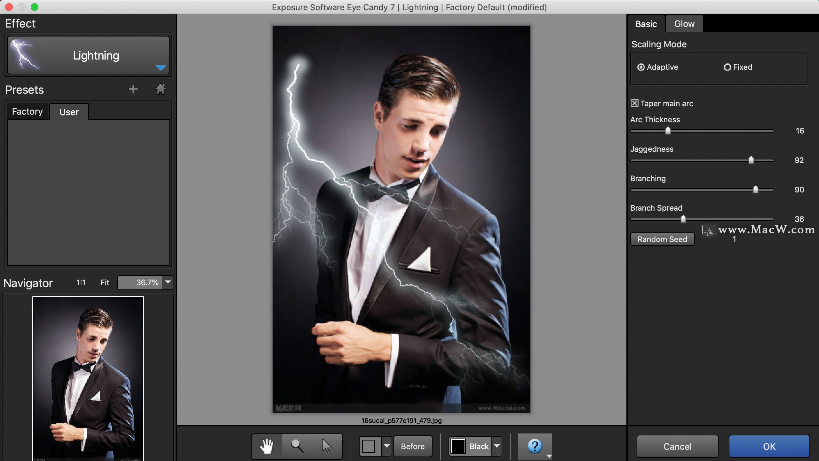Select the Zoom magnifier tool

point(297,446)
